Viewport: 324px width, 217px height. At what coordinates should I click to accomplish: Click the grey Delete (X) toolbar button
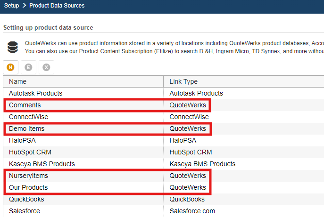tap(46, 67)
